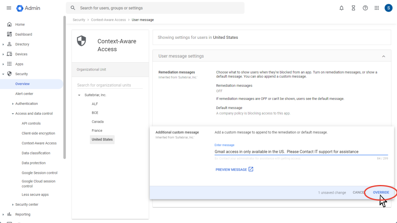Viewport: 397px width, 223px height.
Task: Open the help question mark icon
Action: click(365, 8)
